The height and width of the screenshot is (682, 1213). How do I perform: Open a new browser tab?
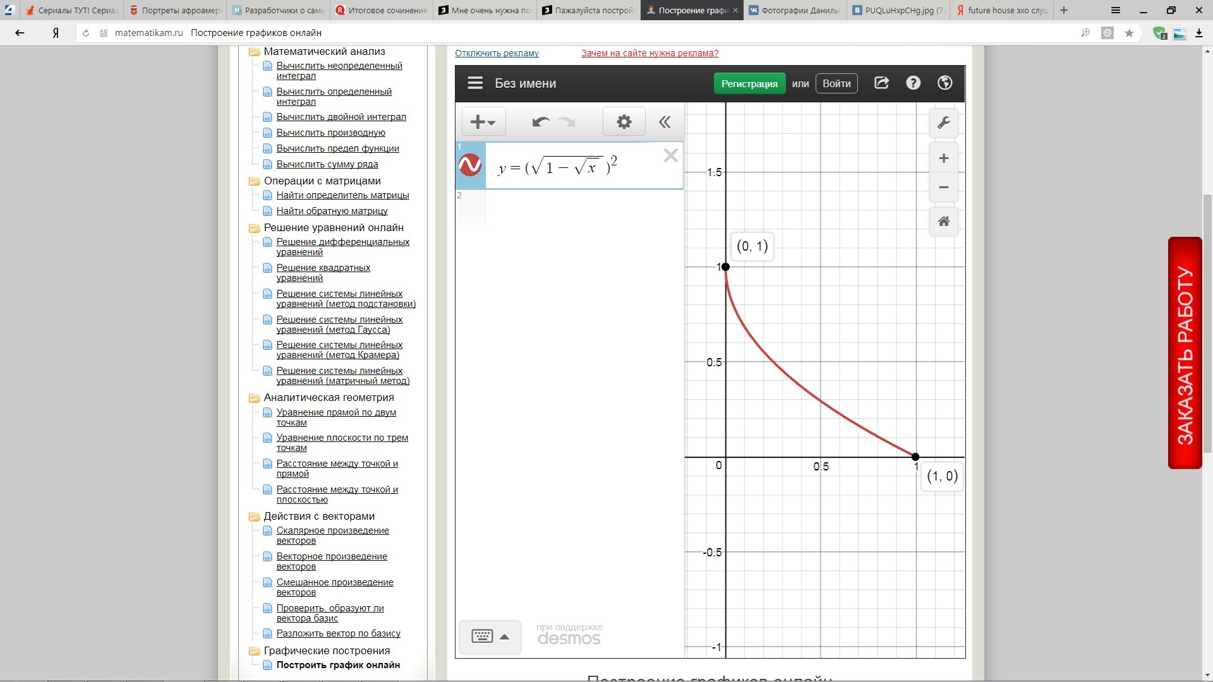[x=1064, y=10]
